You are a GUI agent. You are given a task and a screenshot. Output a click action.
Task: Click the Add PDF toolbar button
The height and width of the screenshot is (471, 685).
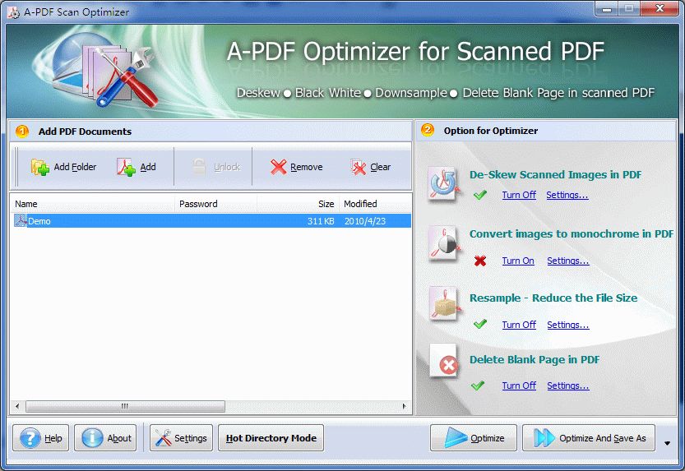pos(137,167)
